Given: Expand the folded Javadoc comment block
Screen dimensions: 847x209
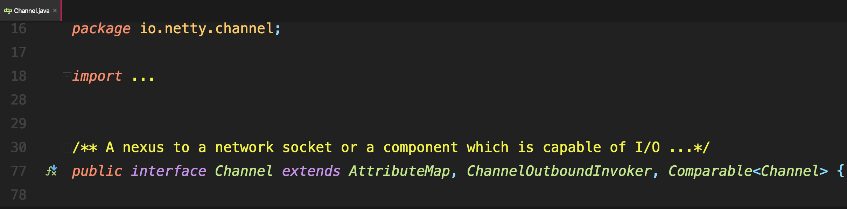Looking at the screenshot, I should [x=67, y=148].
